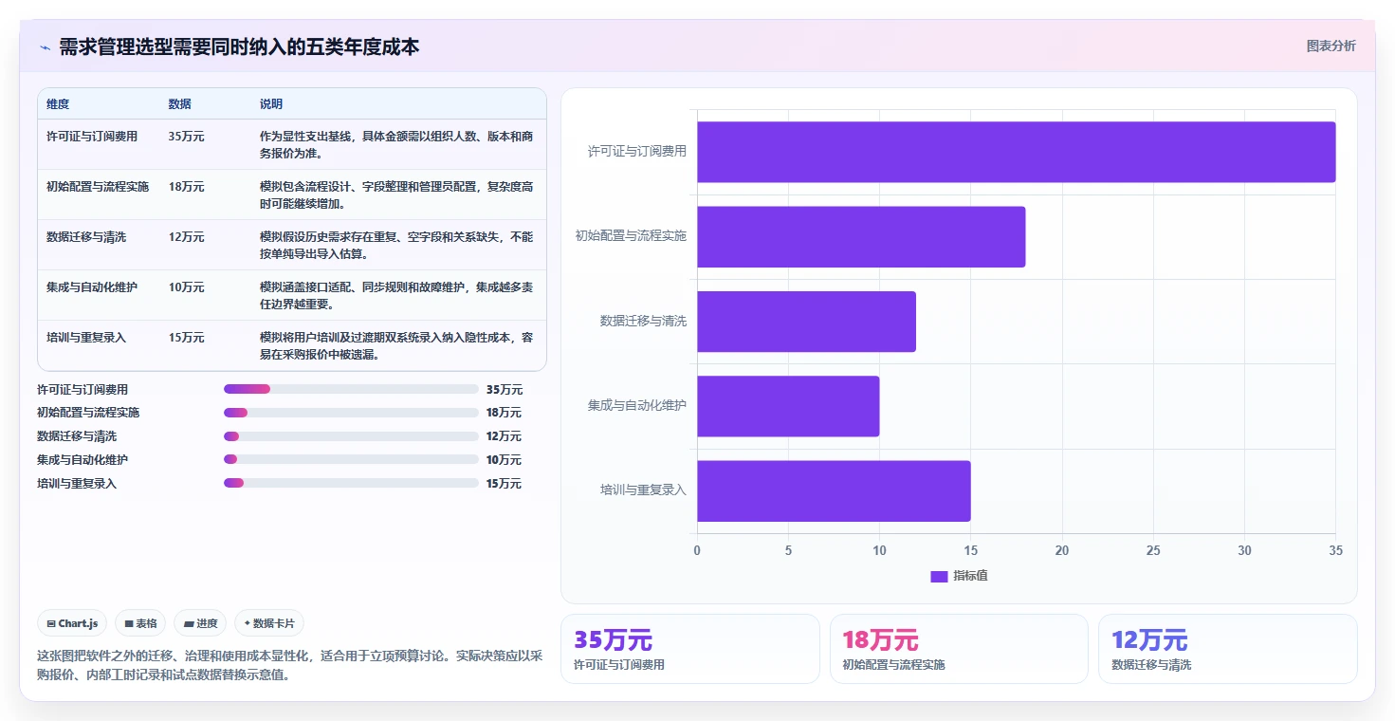This screenshot has height=721, width=1395.
Task: Click the 数据迁移与清洗 progress bar
Action: [351, 436]
